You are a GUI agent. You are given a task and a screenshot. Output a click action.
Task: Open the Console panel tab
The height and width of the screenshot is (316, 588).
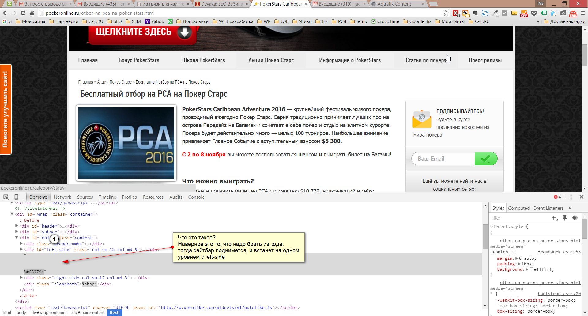click(x=196, y=197)
